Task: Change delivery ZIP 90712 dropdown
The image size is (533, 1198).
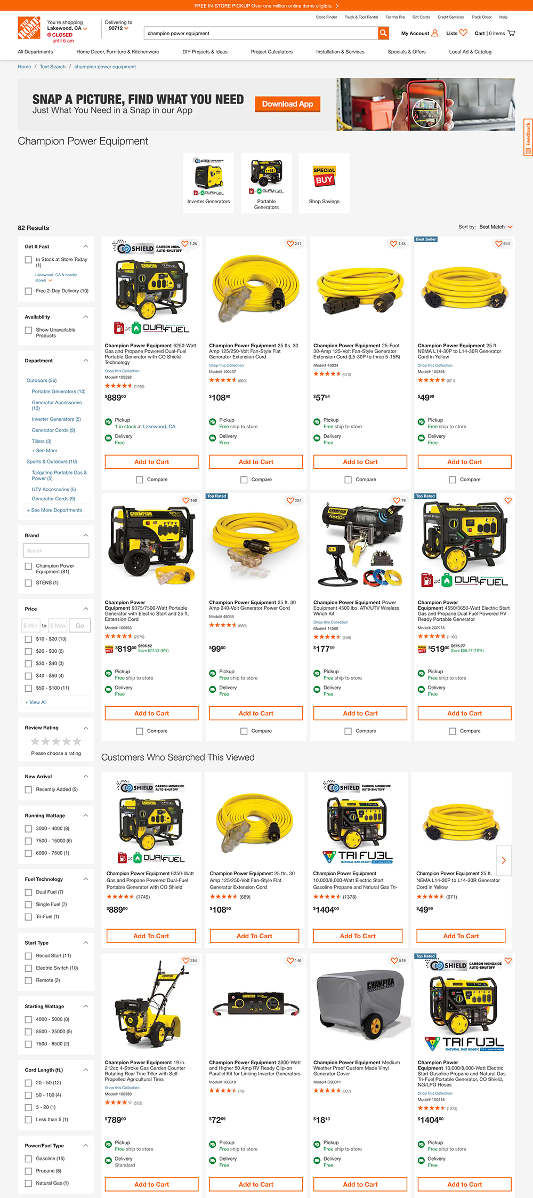Action: click(x=118, y=28)
